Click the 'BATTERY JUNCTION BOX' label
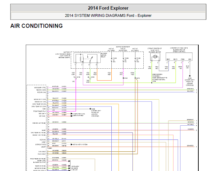This screenshot has width=209, height=171. (63, 55)
